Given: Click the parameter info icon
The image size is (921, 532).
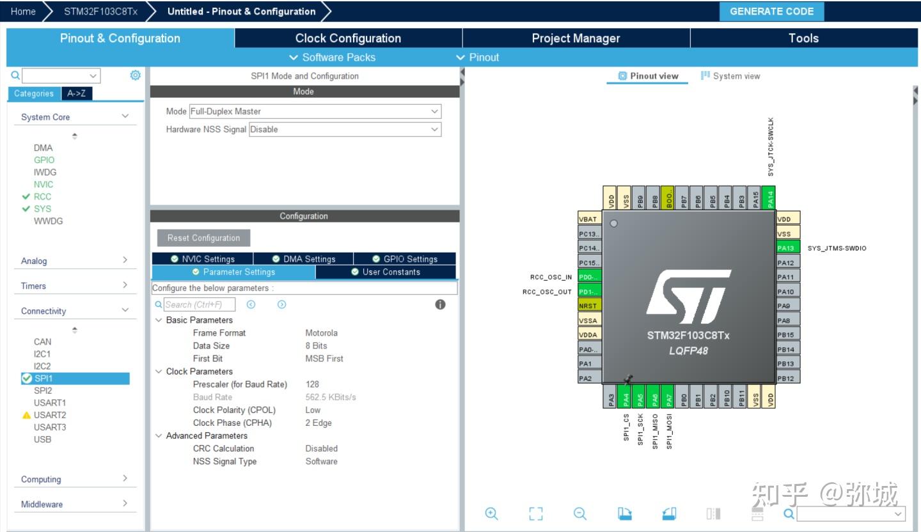Looking at the screenshot, I should (x=440, y=304).
